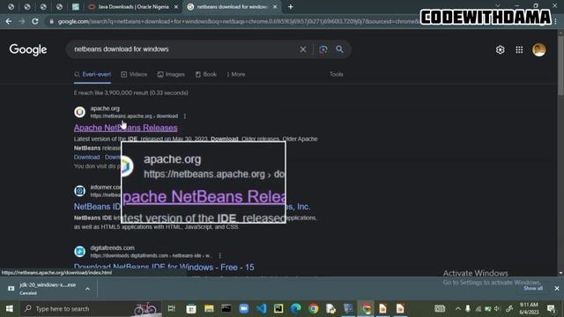Click the microphone tray icon
Screen dimensions: 564x317
click(468, 309)
